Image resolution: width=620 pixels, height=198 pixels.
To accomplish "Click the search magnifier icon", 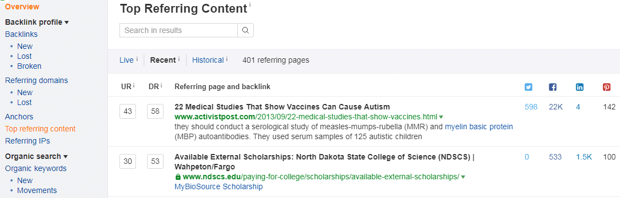I will [246, 30].
